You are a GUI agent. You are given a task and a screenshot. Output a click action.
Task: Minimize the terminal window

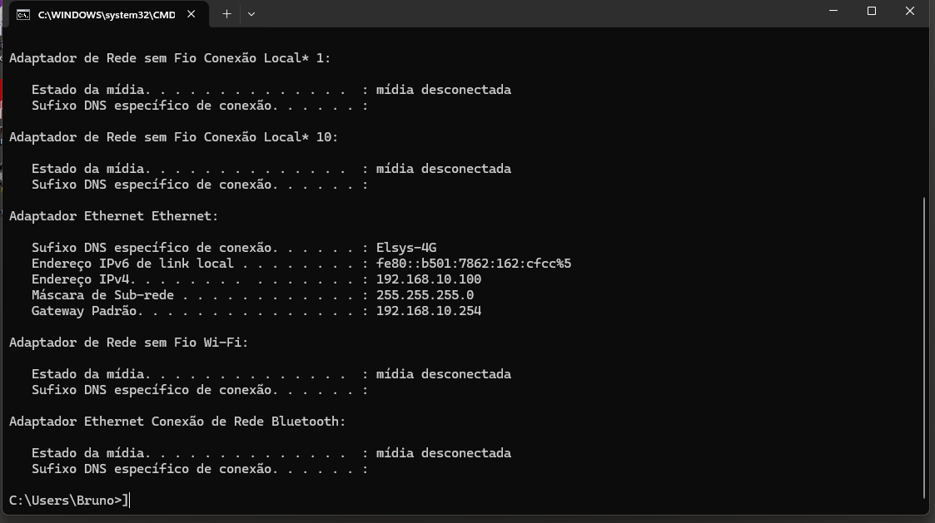tap(833, 11)
